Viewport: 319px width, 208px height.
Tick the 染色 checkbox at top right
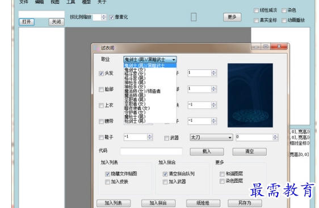[x=284, y=10]
